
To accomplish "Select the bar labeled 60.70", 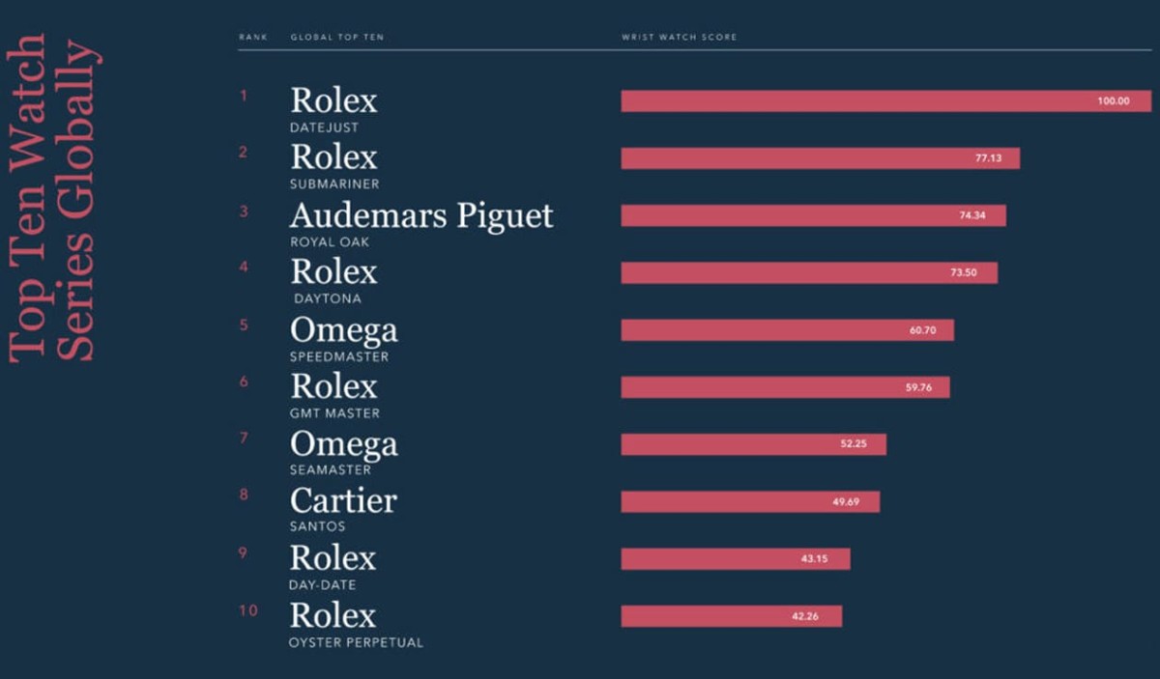I will 787,330.
